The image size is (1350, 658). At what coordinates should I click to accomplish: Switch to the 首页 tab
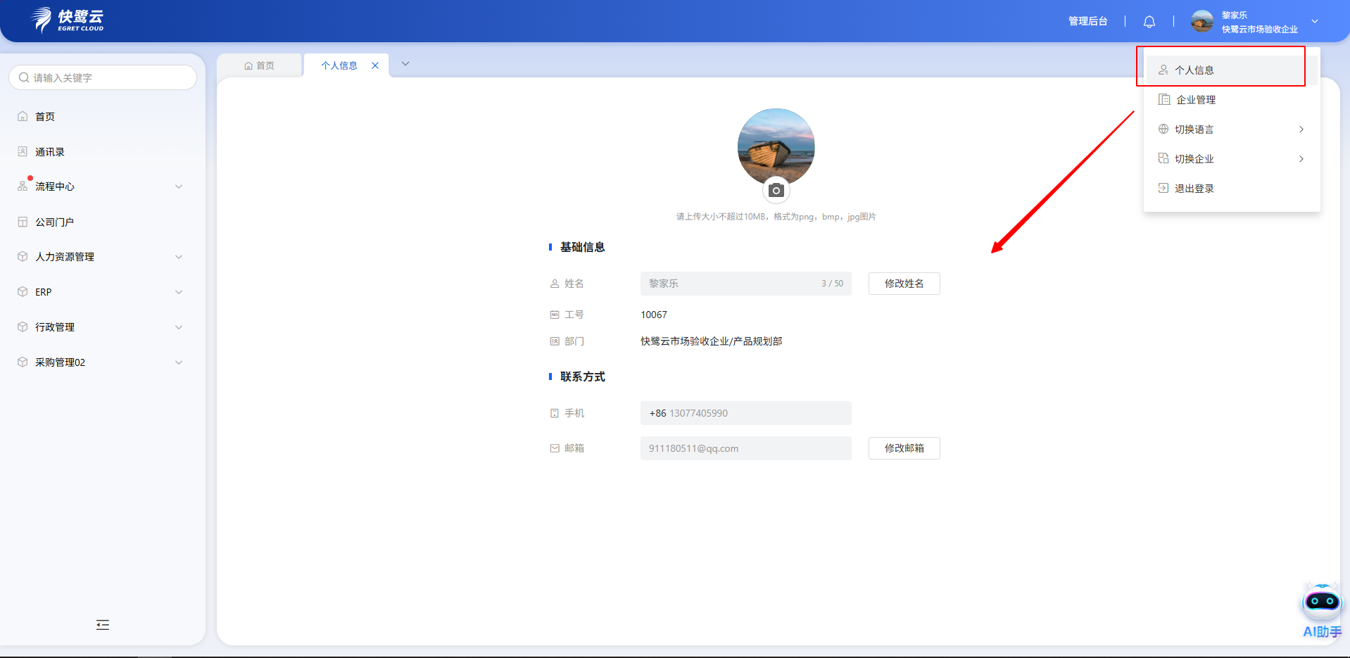point(260,65)
